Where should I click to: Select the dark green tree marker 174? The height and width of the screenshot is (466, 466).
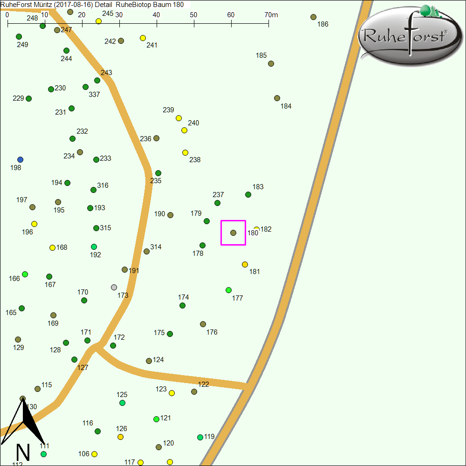(x=183, y=305)
